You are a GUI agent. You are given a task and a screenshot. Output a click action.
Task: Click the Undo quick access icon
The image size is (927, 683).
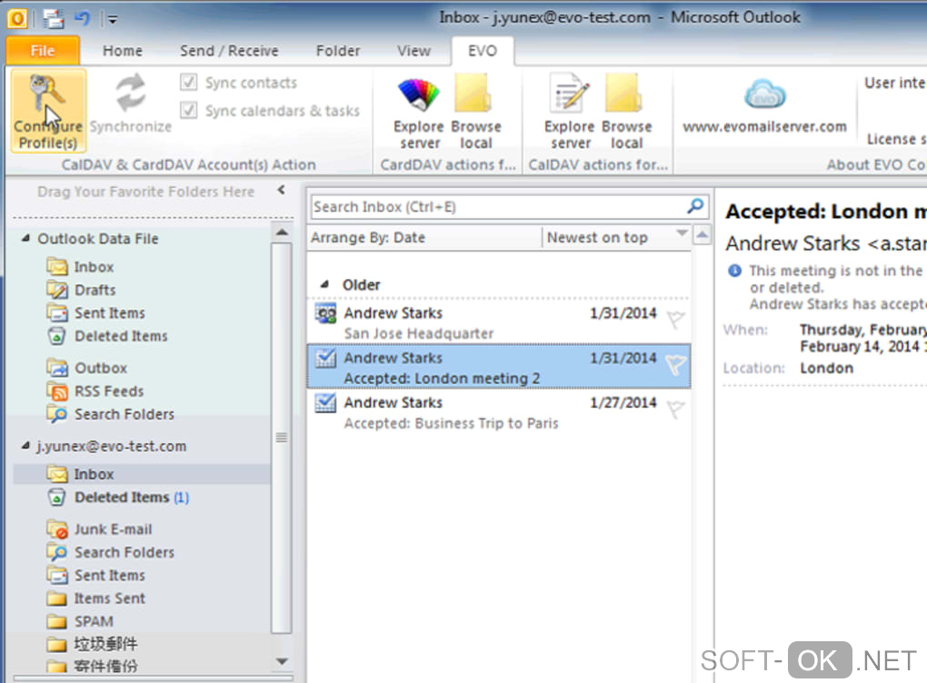pyautogui.click(x=82, y=19)
